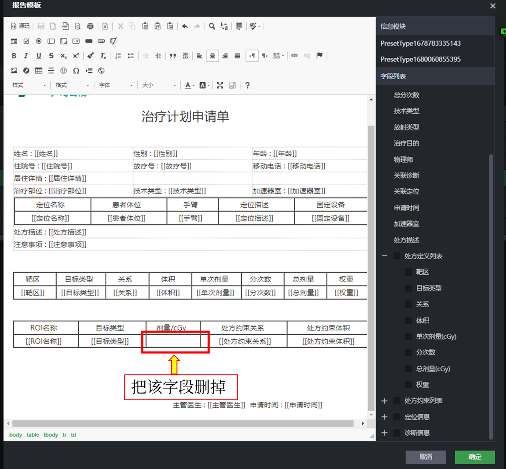
Task: Click the Paste as plain text icon
Action: pos(158,26)
